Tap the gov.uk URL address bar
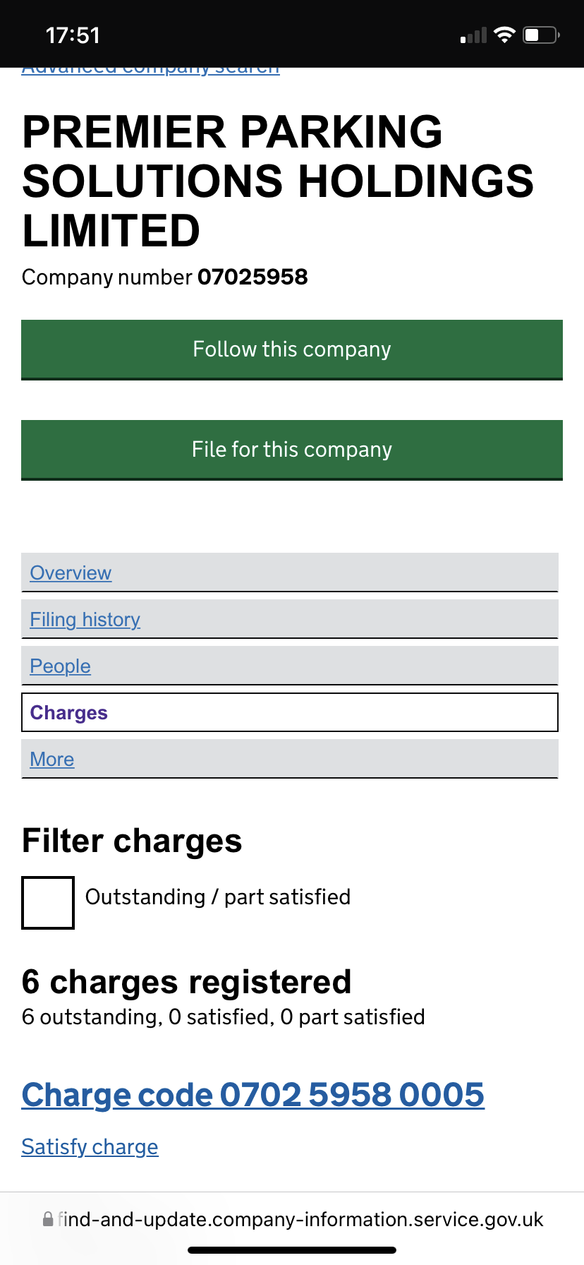Image resolution: width=584 pixels, height=1265 pixels. pos(292,1219)
